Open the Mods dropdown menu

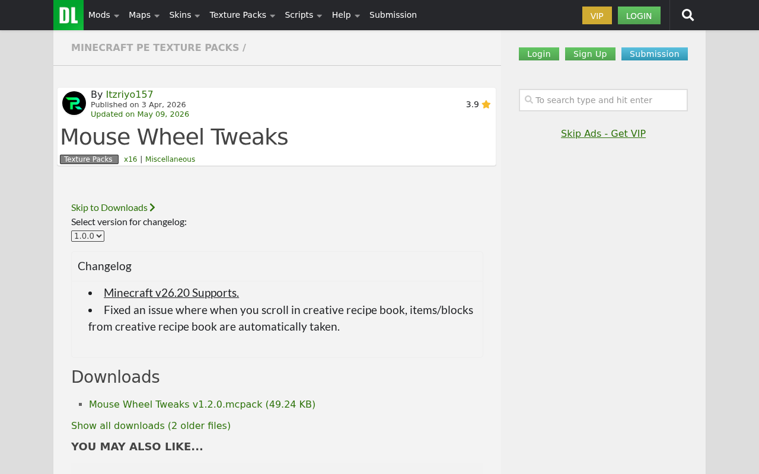coord(104,15)
